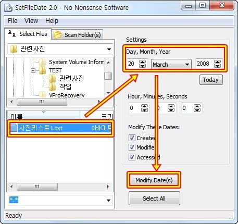Viewport: 238px width, 224px height.
Task: Click the VProRecovery folder icon
Action: pos(43,94)
